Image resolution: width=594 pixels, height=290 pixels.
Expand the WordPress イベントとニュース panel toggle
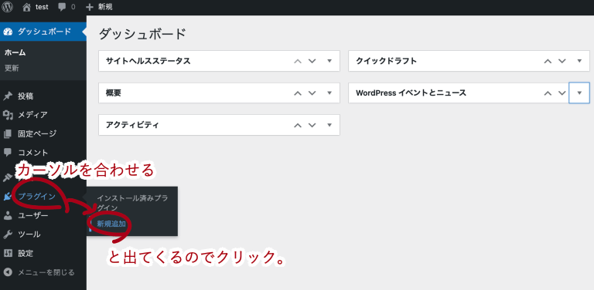[x=579, y=93]
